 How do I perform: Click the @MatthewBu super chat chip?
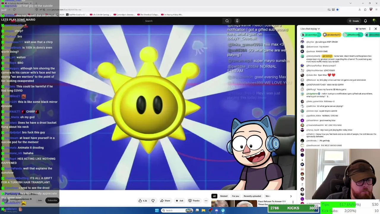[x=353, y=35]
